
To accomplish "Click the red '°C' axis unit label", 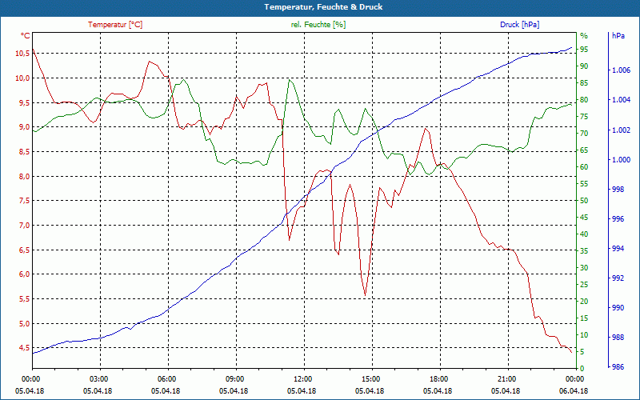I will point(26,36).
